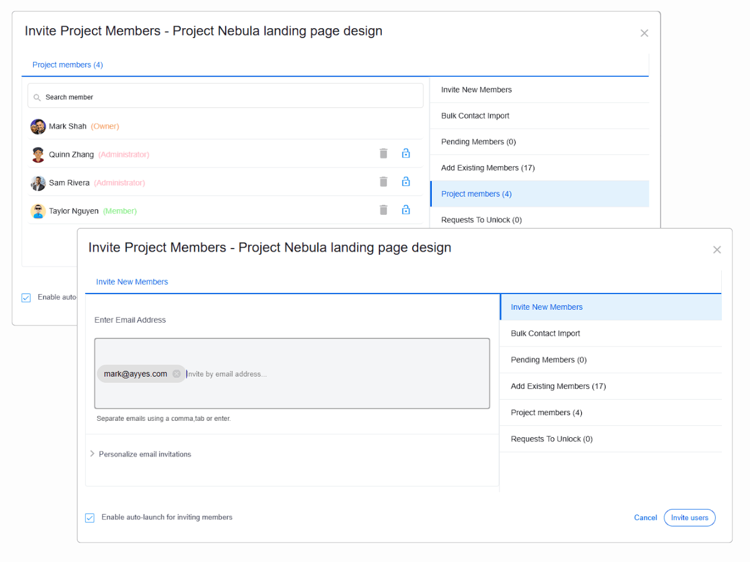Select Project members (4) in back dialog sidebar
Image resolution: width=750 pixels, height=562 pixels.
[x=539, y=194]
